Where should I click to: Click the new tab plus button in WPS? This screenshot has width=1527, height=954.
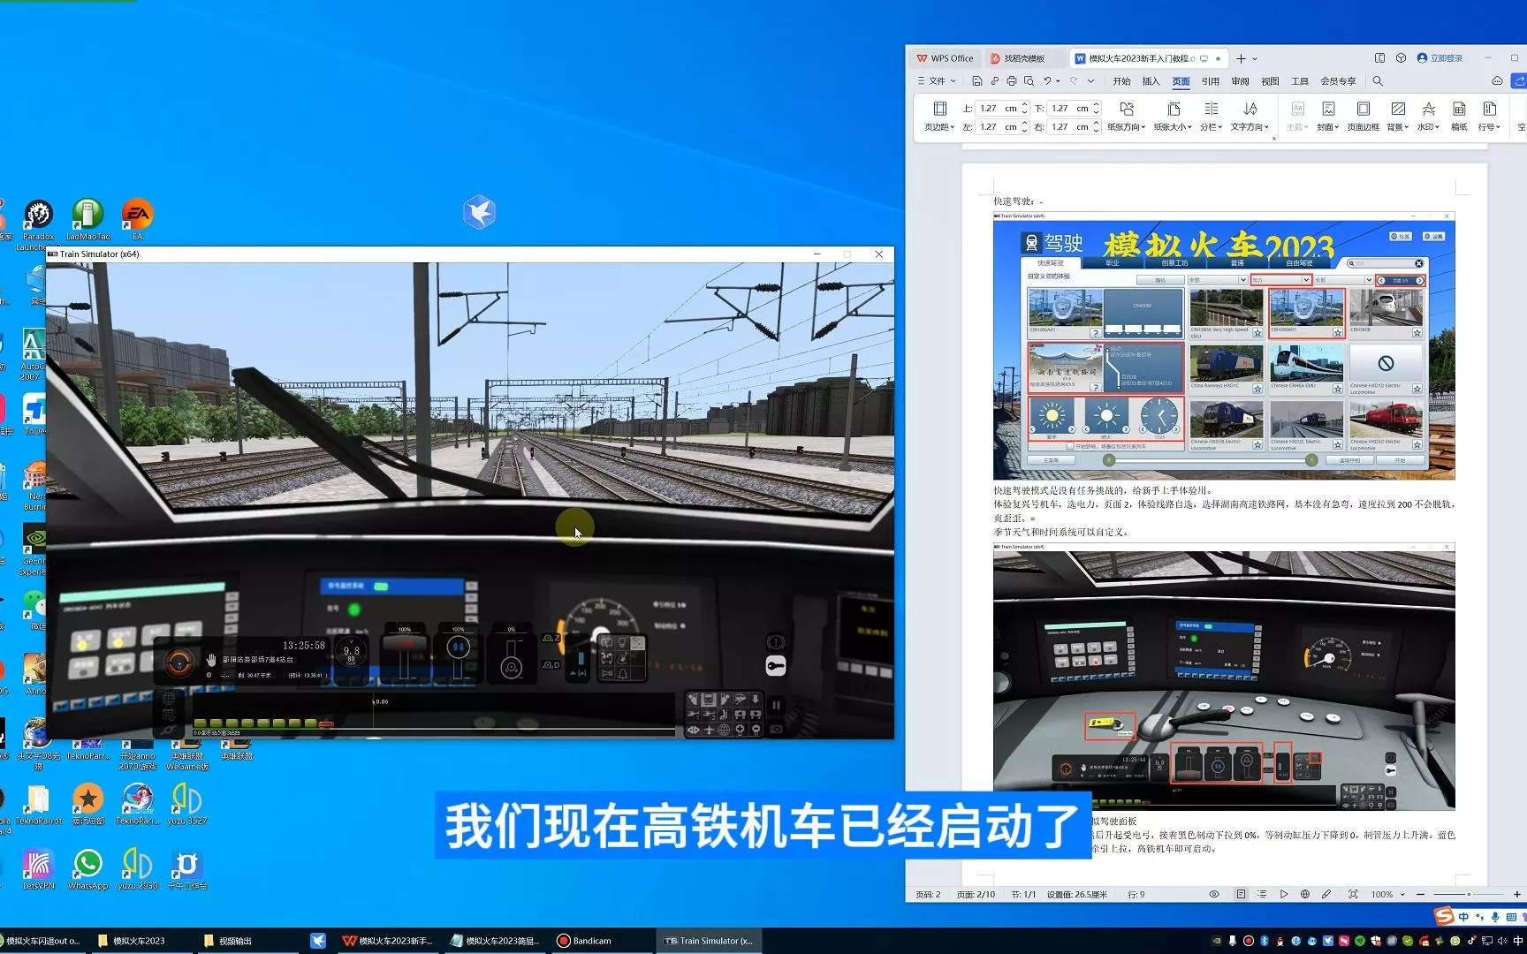tap(1241, 58)
